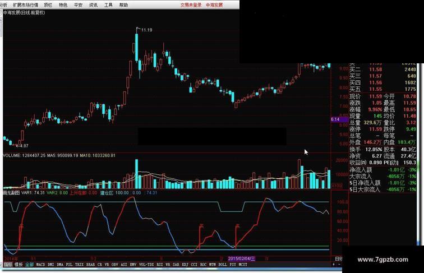The width and height of the screenshot is (424, 273).
Task: Click the 买四 bid price 11.56
Action: coord(375,82)
